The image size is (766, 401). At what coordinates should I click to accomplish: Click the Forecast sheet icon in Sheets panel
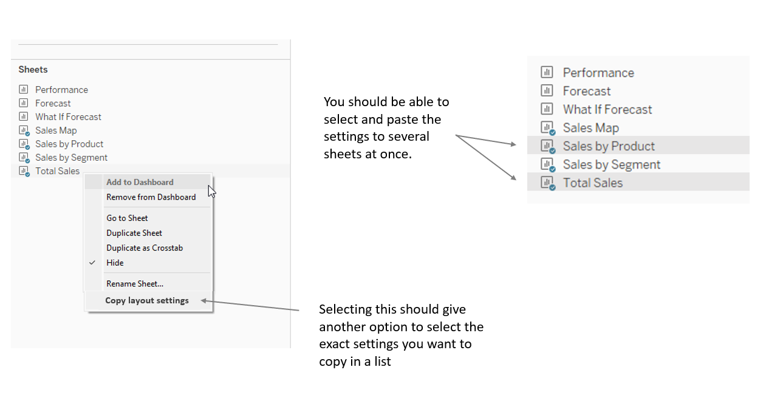pos(23,103)
